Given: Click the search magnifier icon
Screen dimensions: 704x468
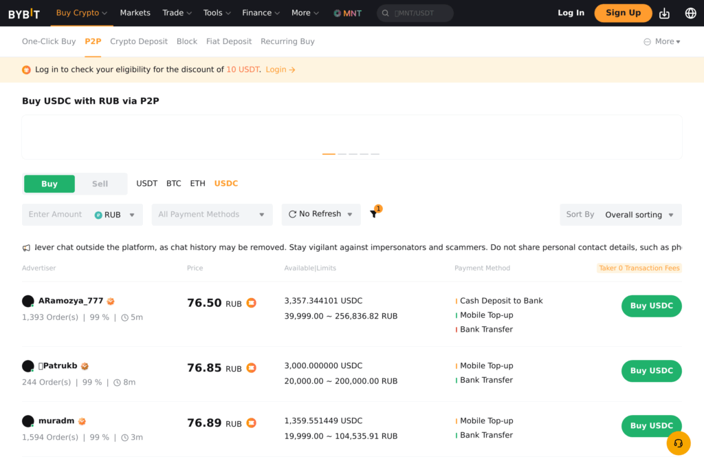Looking at the screenshot, I should (385, 13).
